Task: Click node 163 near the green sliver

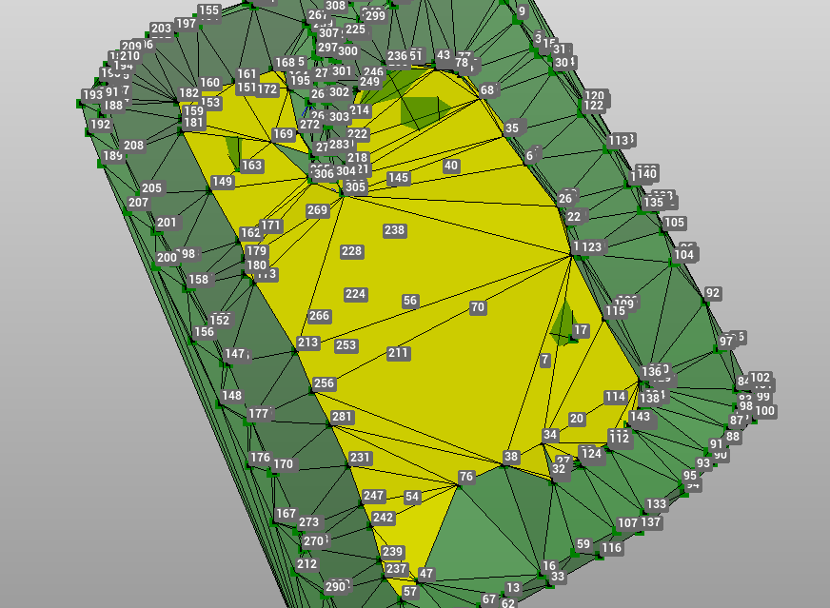Action: (252, 165)
